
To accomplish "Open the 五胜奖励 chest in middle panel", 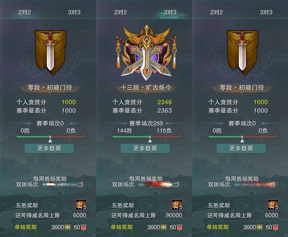I will [x=177, y=205].
